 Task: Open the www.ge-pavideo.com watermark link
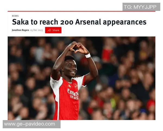point(32,124)
